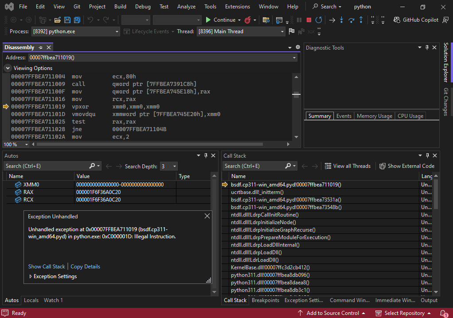The height and width of the screenshot is (318, 453).
Task: Stop debugging with the red square icon
Action: pos(309,20)
